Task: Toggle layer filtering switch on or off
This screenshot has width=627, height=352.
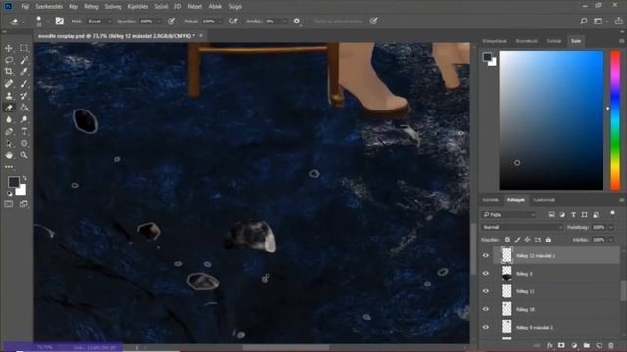Action: (x=612, y=214)
